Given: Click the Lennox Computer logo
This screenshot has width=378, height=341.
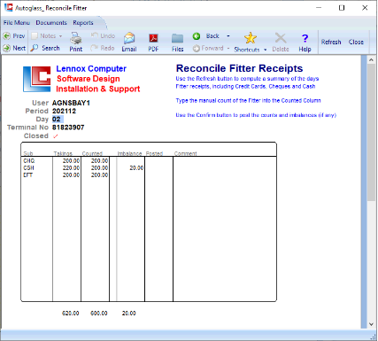Looking at the screenshot, I should coord(37,79).
